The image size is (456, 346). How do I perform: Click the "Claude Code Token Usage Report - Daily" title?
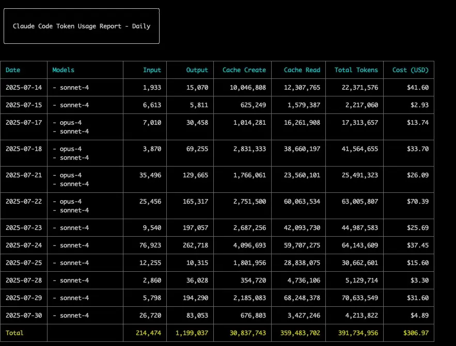(x=82, y=26)
